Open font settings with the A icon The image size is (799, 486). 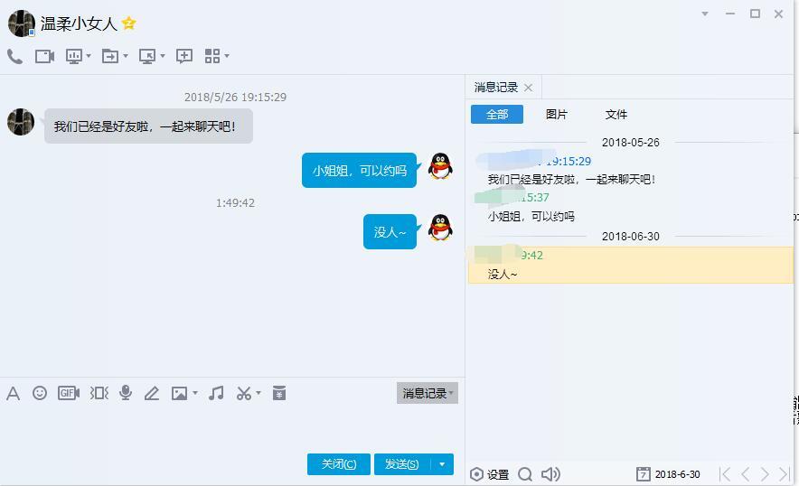(x=14, y=393)
